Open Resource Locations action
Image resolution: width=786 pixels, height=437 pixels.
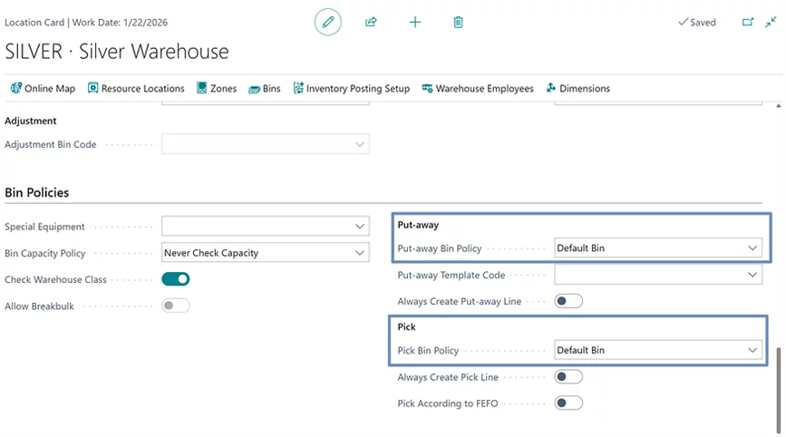pos(136,88)
